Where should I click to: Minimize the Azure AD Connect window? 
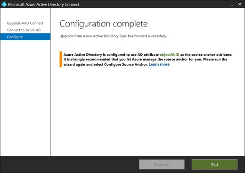[232, 4]
